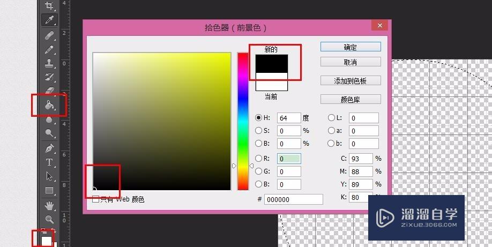Image resolution: width=492 pixels, height=247 pixels.
Task: Choose the G green radio button
Action: coord(258,171)
